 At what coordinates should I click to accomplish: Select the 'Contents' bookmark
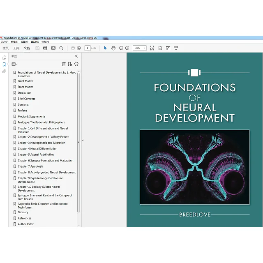click(23, 104)
